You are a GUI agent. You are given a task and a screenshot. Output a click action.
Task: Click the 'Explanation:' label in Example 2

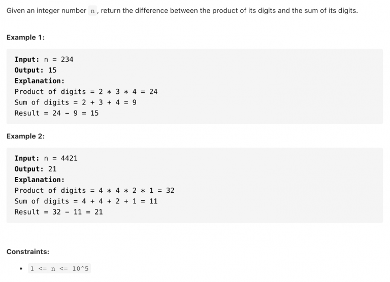click(x=40, y=180)
